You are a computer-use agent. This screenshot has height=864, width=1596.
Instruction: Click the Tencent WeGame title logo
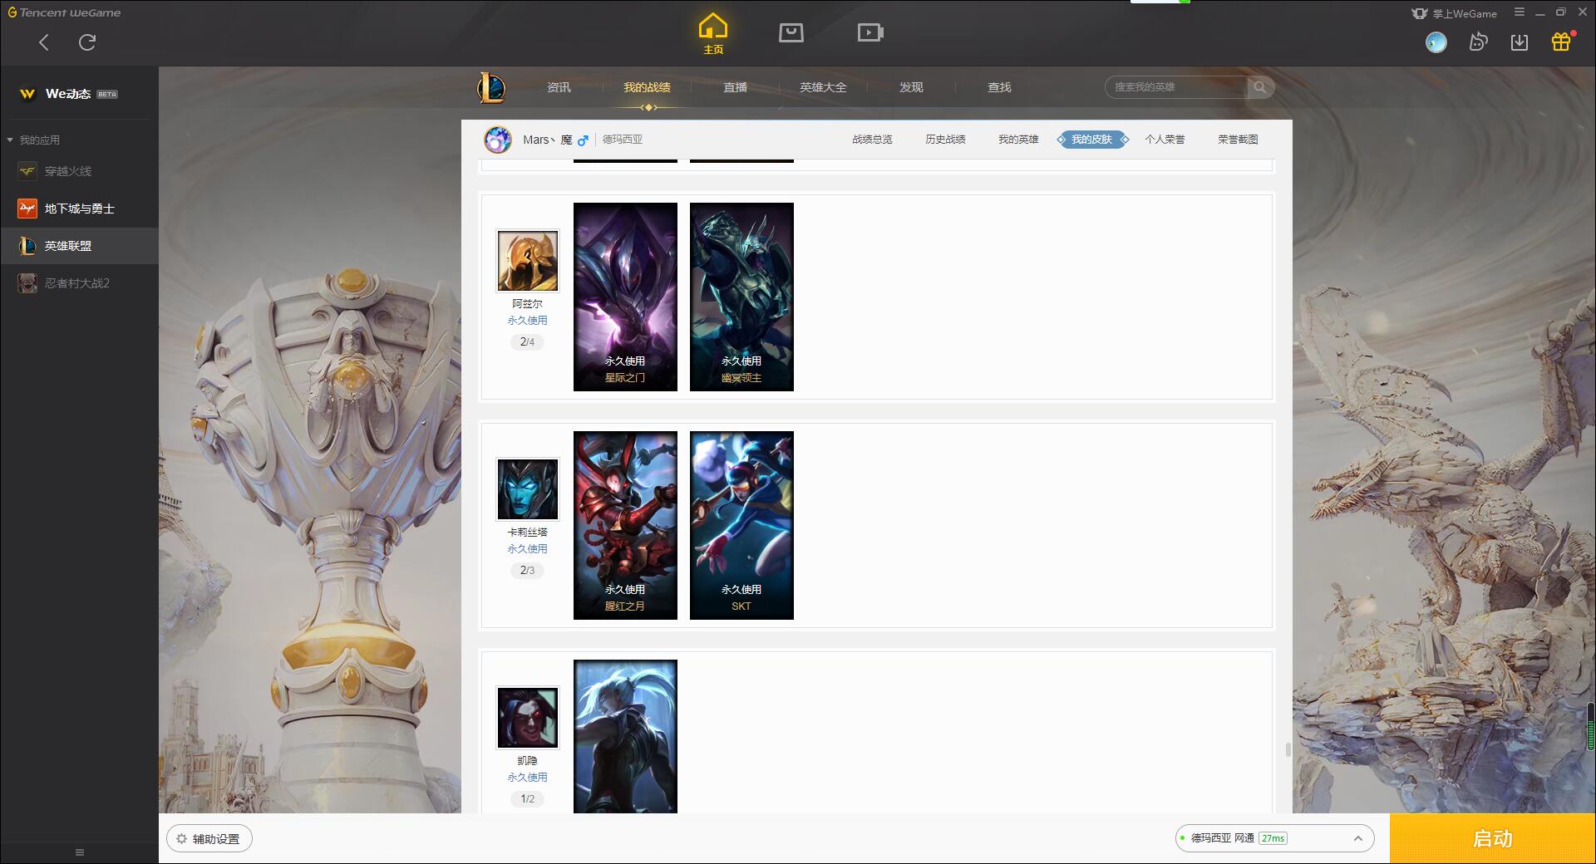click(x=64, y=12)
